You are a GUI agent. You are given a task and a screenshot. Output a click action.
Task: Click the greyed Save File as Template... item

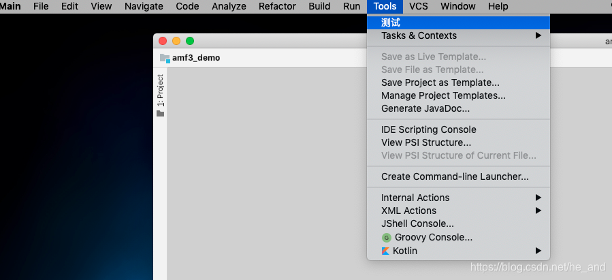[458, 70]
